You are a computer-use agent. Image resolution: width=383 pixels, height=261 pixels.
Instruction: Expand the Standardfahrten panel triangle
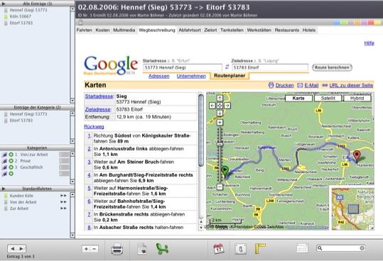[x=4, y=189]
